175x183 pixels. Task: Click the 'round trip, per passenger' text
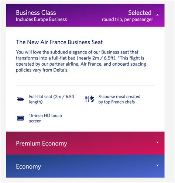point(127,20)
